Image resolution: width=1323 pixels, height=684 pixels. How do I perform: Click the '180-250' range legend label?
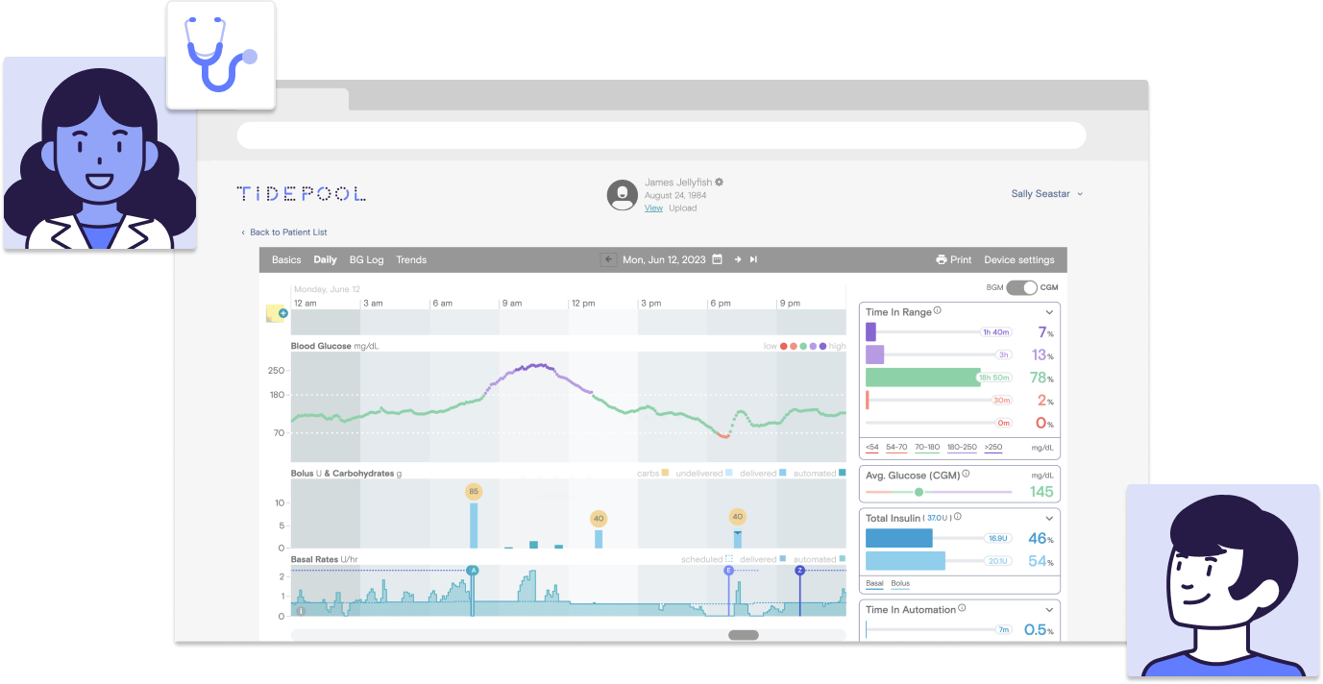pyautogui.click(x=962, y=447)
